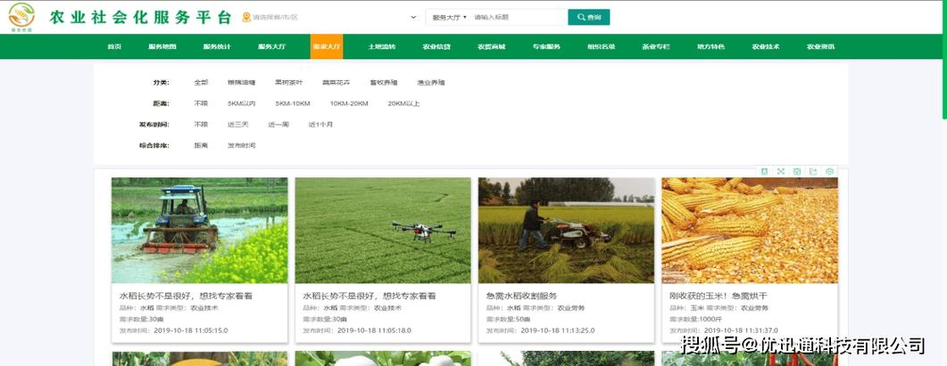Open the 专家服务 nav tab
Viewport: 947px width, 366px height.
[546, 46]
